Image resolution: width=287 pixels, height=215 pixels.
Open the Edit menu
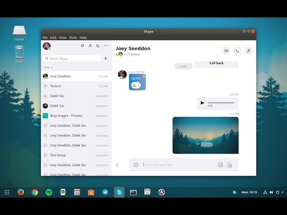tap(53, 38)
